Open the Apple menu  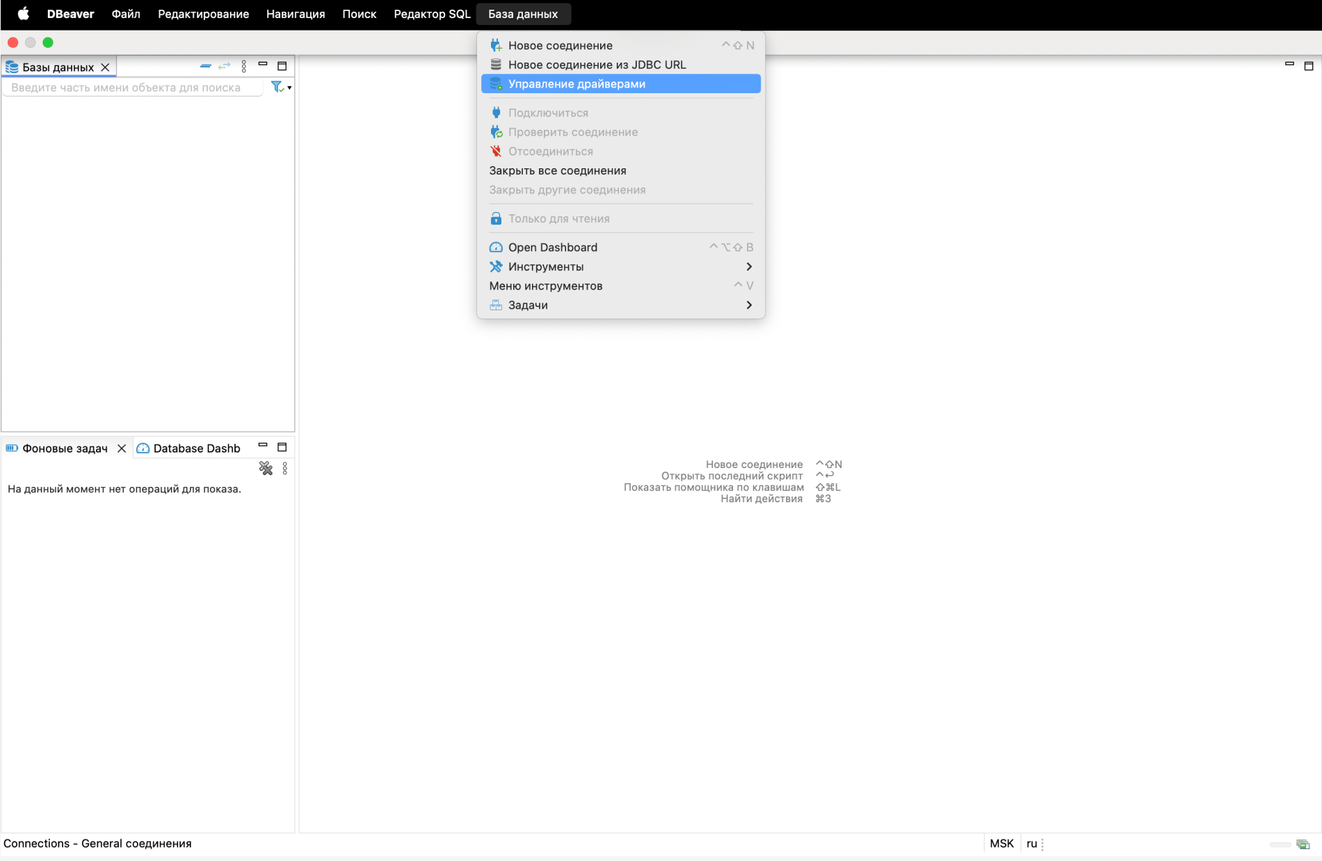(23, 14)
